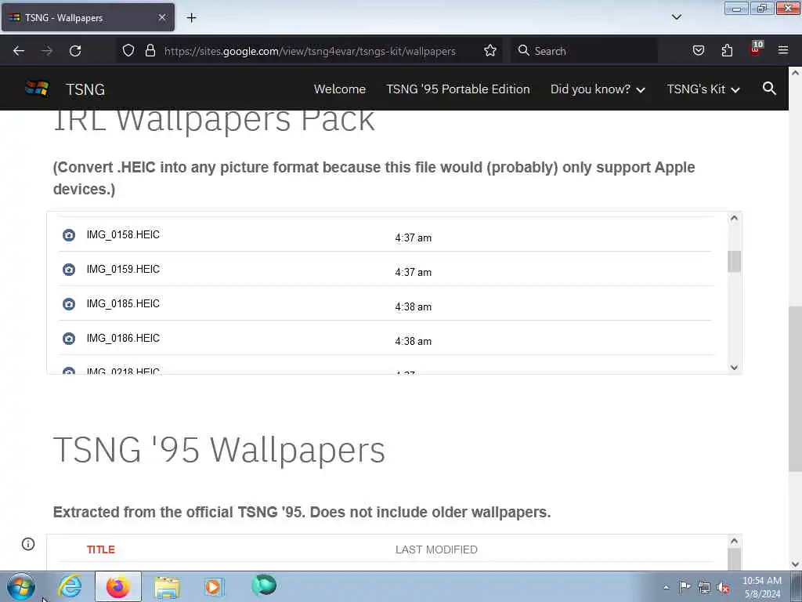802x602 pixels.
Task: Click the main page scrollbar thumb
Action: click(x=796, y=389)
